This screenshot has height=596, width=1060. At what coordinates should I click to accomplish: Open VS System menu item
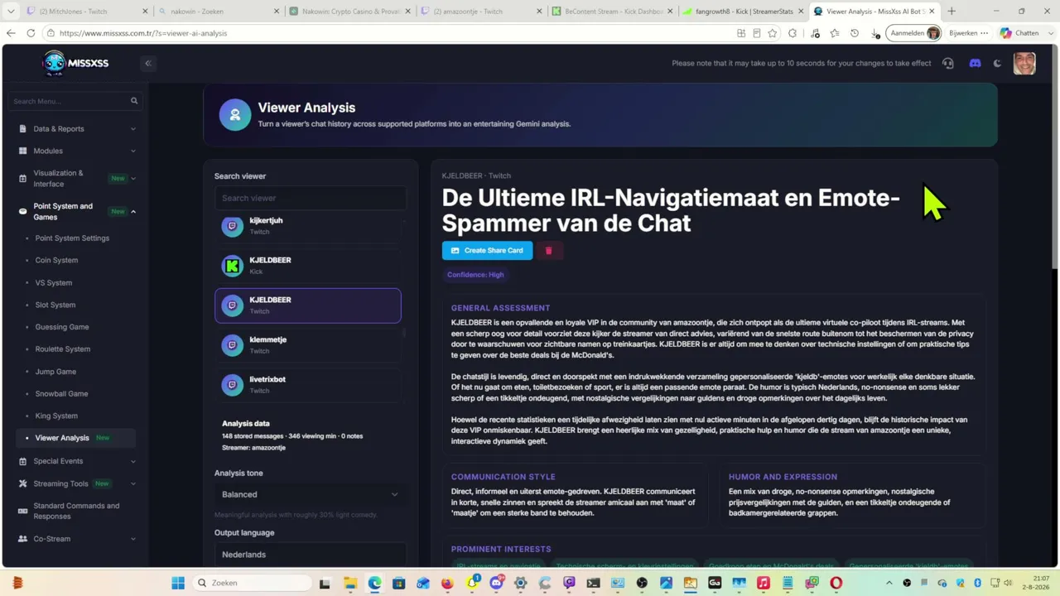point(53,283)
